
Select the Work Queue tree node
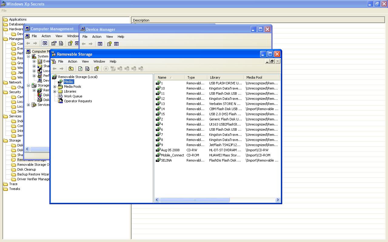73,96
